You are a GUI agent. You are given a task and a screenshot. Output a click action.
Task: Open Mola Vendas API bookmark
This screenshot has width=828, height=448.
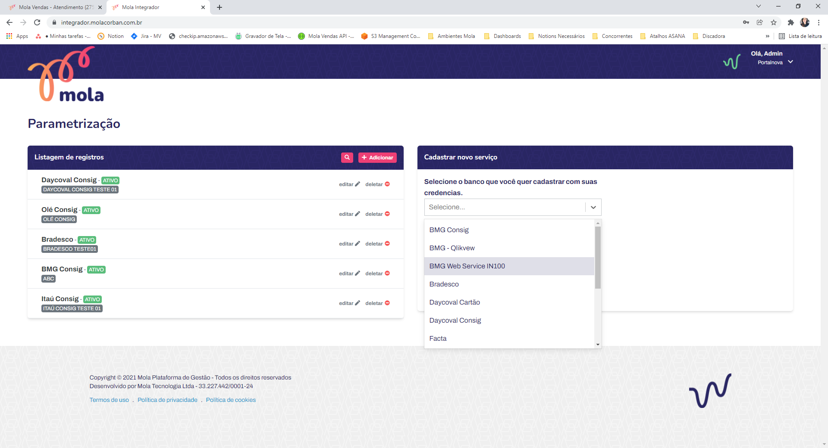[326, 36]
